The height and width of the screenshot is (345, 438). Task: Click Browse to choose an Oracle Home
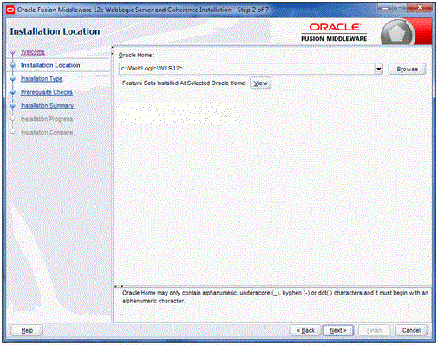pos(407,70)
